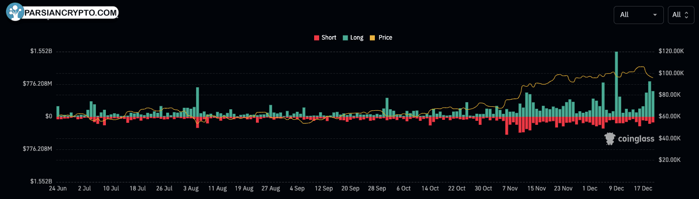Click the 17 Dec date label
699x199 pixels.
(x=643, y=188)
